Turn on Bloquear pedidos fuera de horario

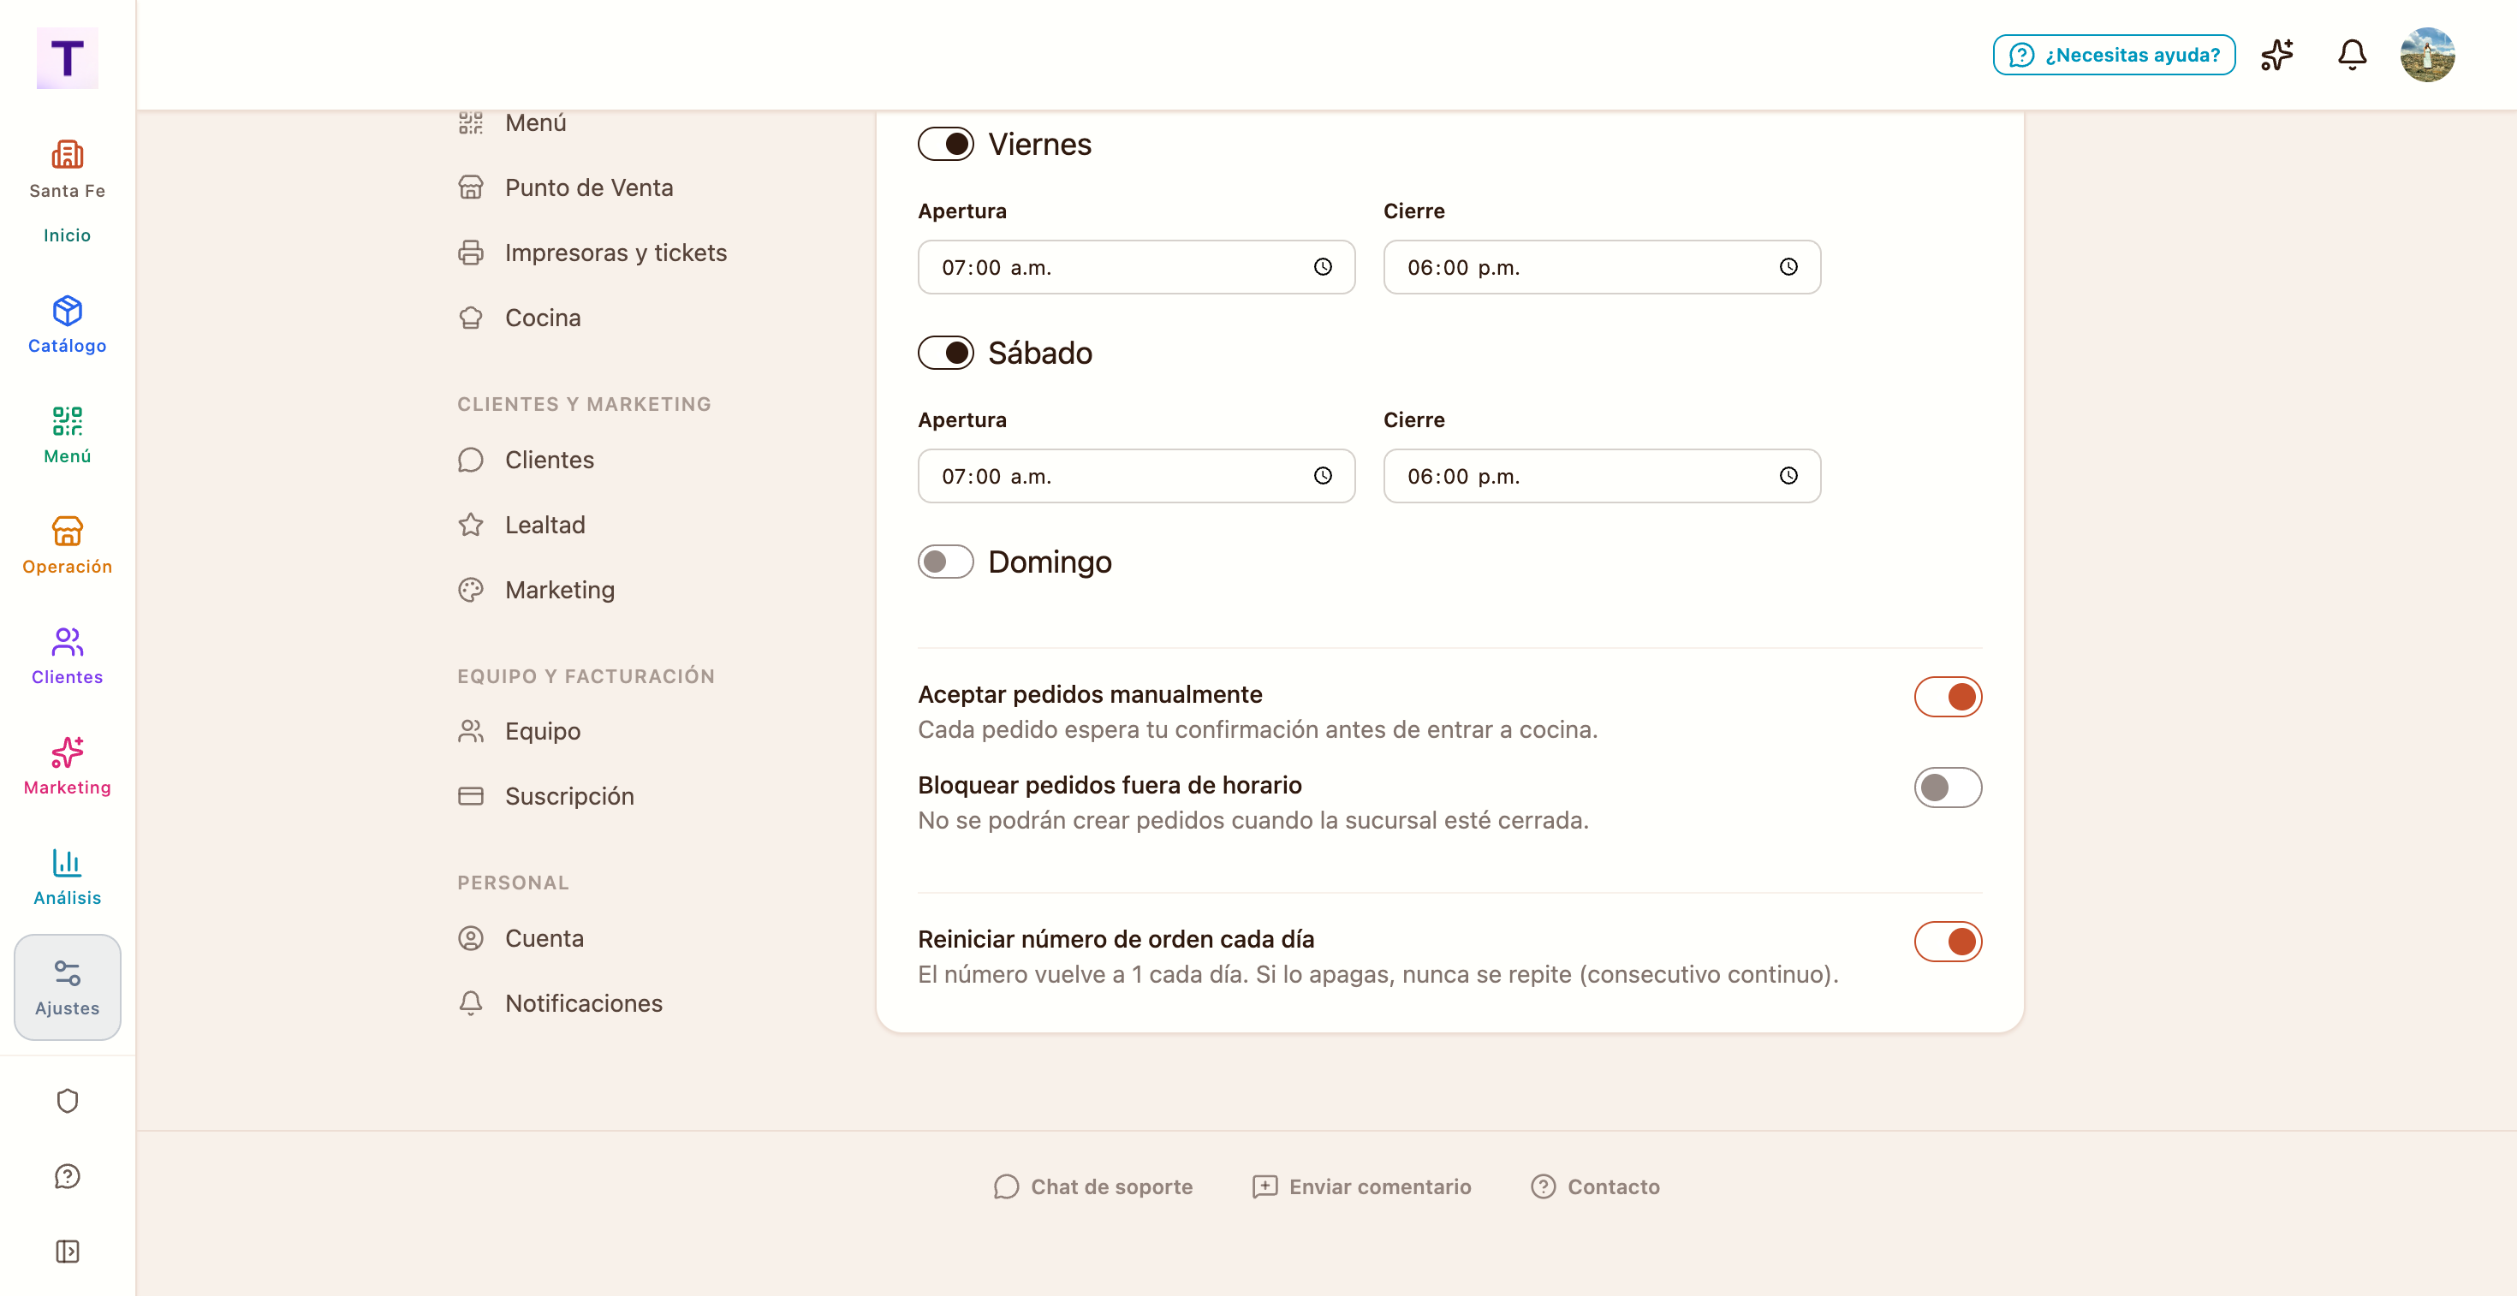click(x=1948, y=788)
